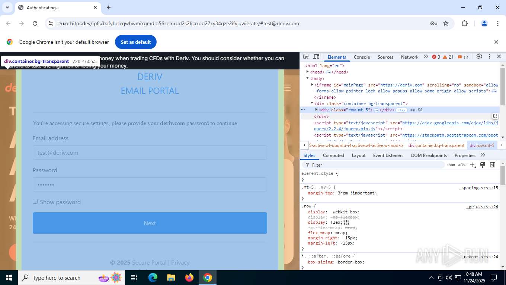
Task: Toggle the .cls element classes pane
Action: (x=462, y=165)
